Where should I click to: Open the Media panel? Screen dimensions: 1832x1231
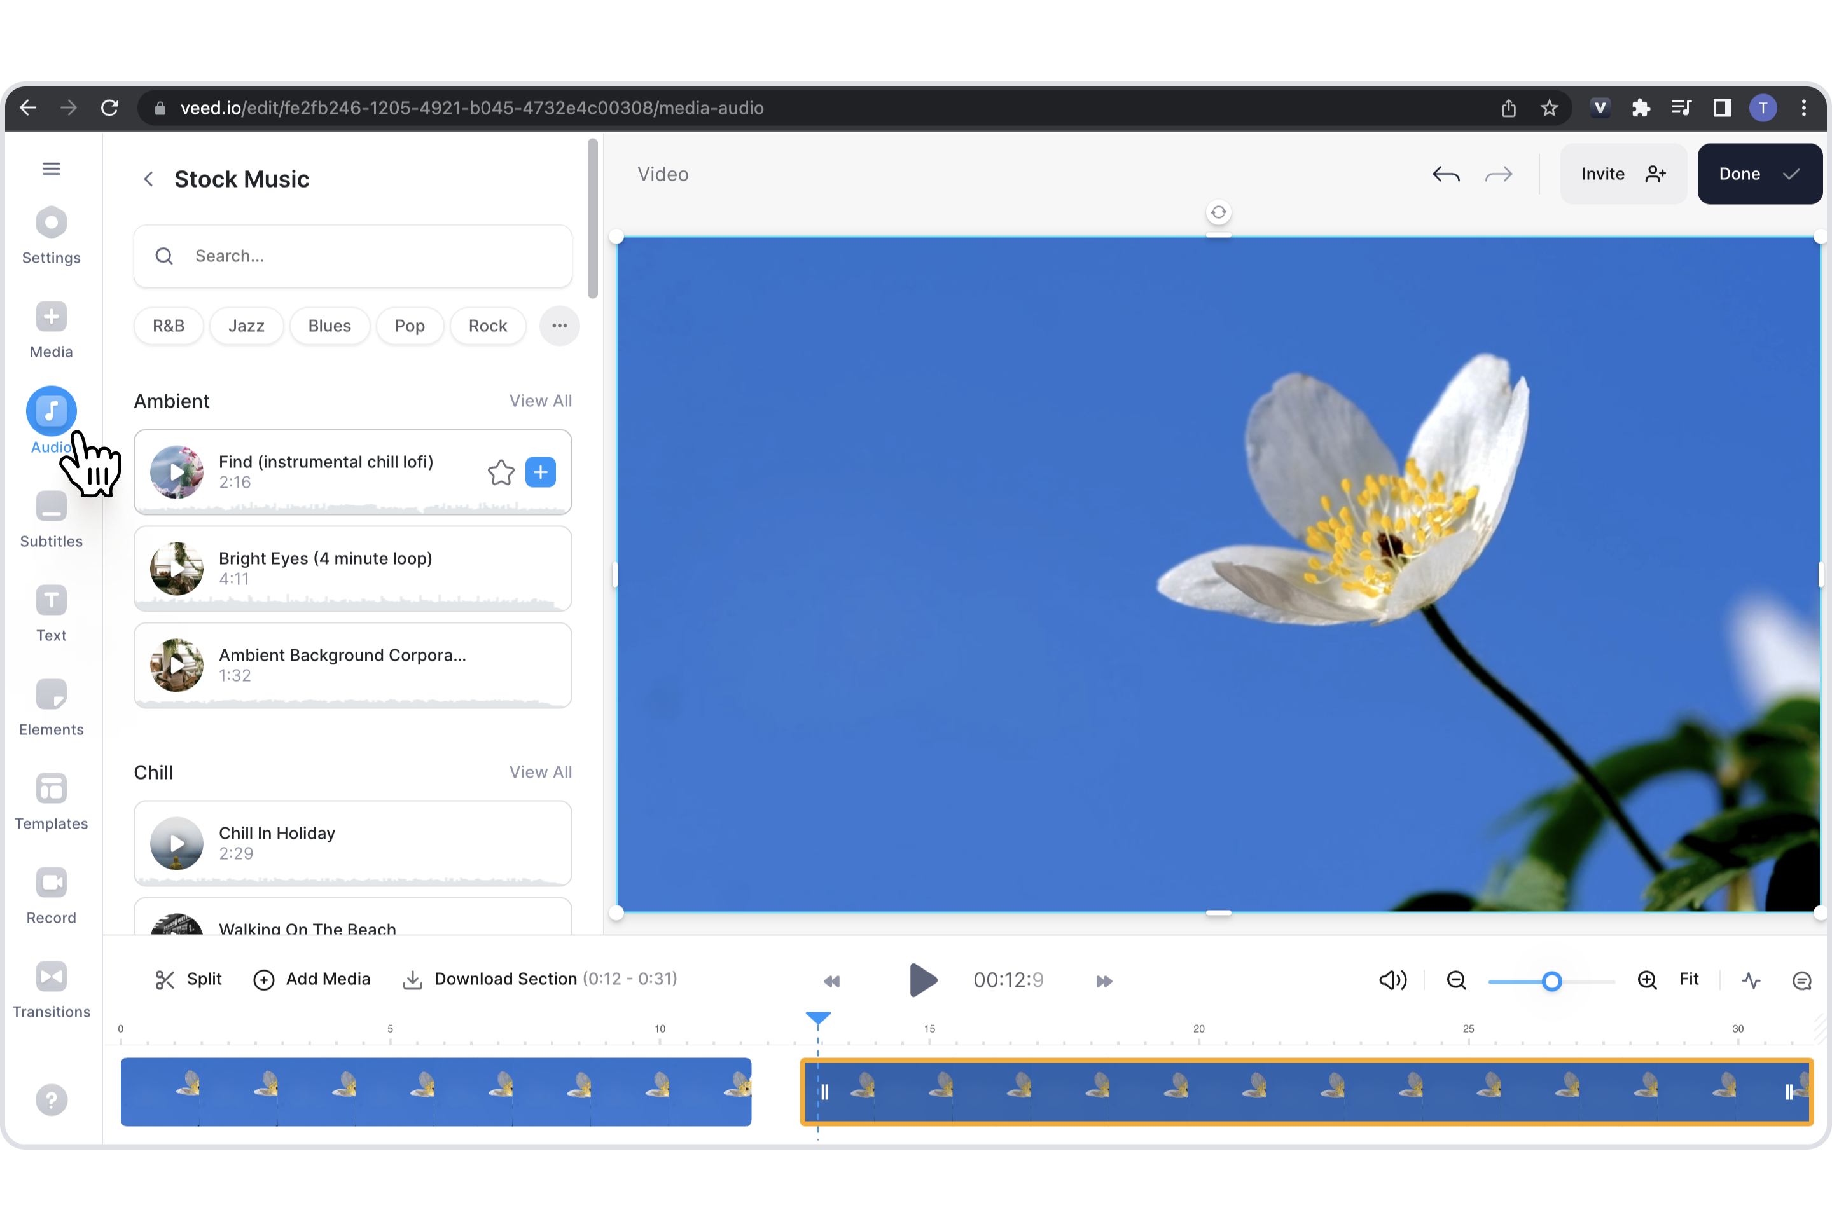pyautogui.click(x=51, y=330)
